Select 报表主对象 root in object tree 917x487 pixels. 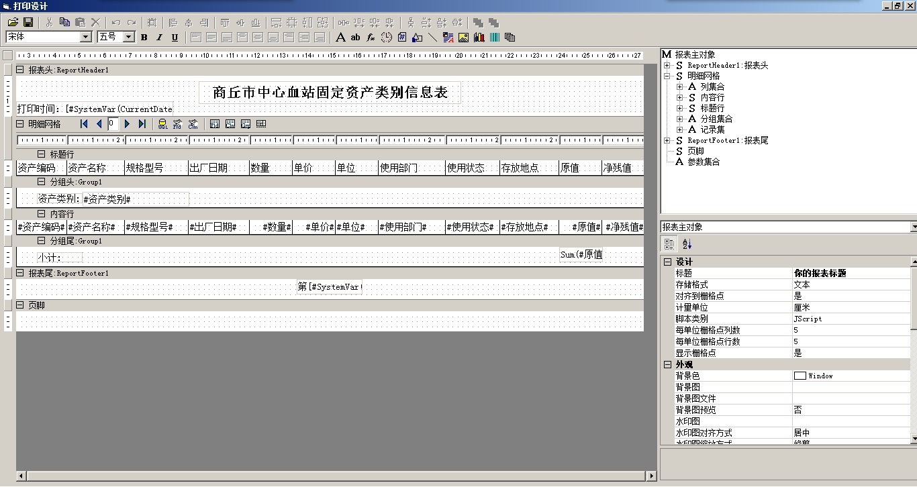point(695,54)
